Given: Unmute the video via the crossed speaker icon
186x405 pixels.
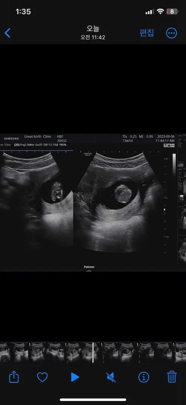Looking at the screenshot, I should pyautogui.click(x=111, y=377).
